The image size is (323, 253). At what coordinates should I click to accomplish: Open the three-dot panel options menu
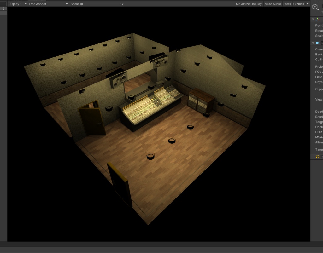click(x=4, y=9)
